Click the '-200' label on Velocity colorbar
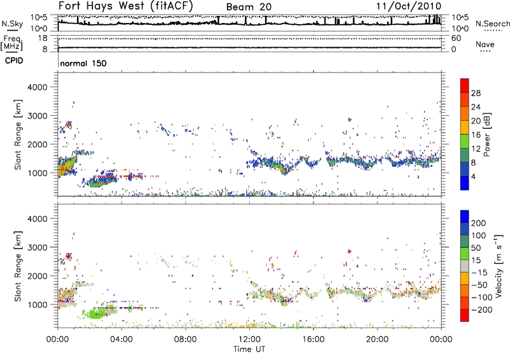This screenshot has height=353, width=510. [x=481, y=310]
